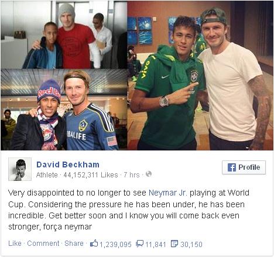This screenshot has height=257, width=274.
Task: Open the photo with LA Galaxy jersey
Action: tap(64, 109)
